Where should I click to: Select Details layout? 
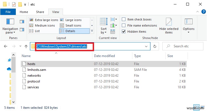pyautogui.click(x=74, y=31)
